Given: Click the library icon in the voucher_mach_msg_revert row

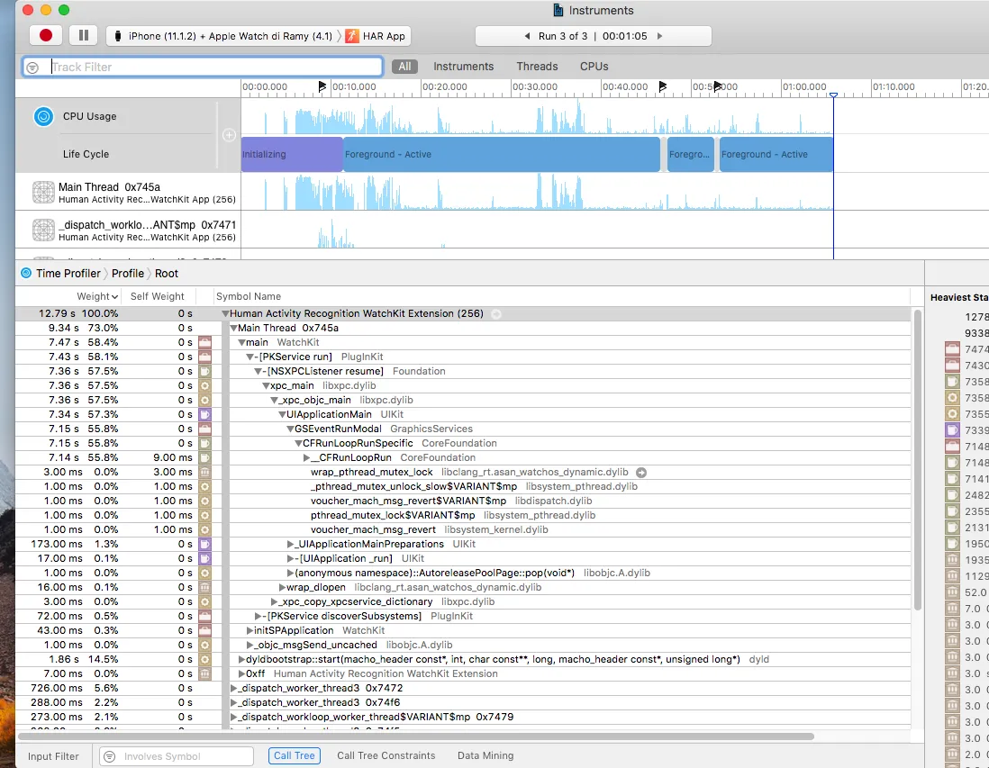Looking at the screenshot, I should [x=205, y=529].
